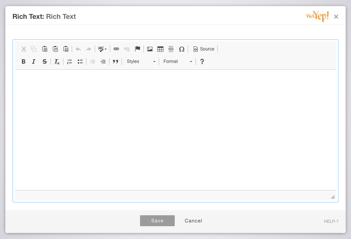Remove text formatting with Remove Format
Viewport: 351px width, 239px height.
(57, 61)
